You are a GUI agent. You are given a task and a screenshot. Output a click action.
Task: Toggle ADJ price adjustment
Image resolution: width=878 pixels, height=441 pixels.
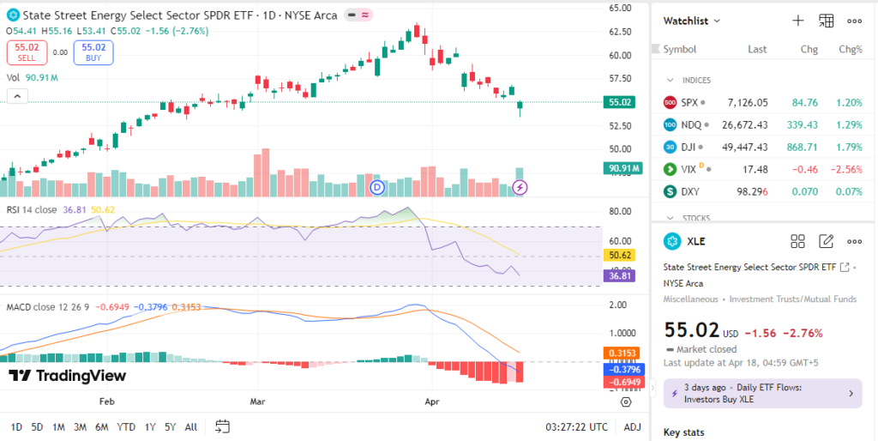(x=632, y=426)
